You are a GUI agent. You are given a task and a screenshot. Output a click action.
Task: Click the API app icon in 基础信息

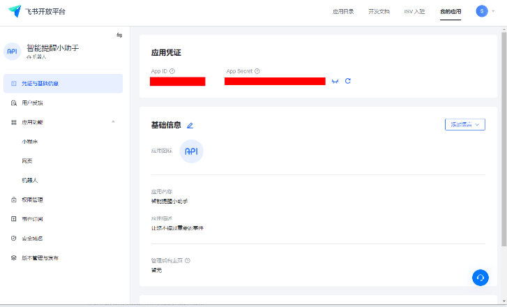pos(192,151)
